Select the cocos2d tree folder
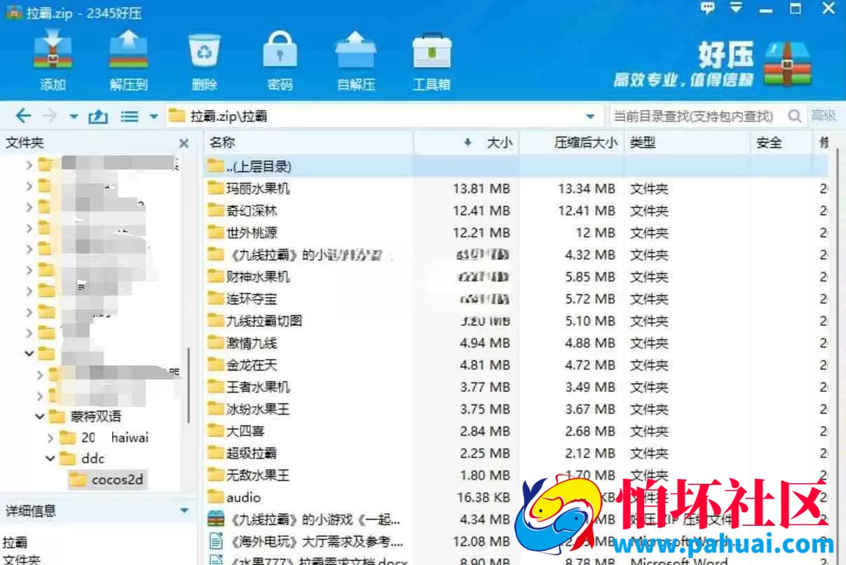The width and height of the screenshot is (846, 565). point(107,480)
